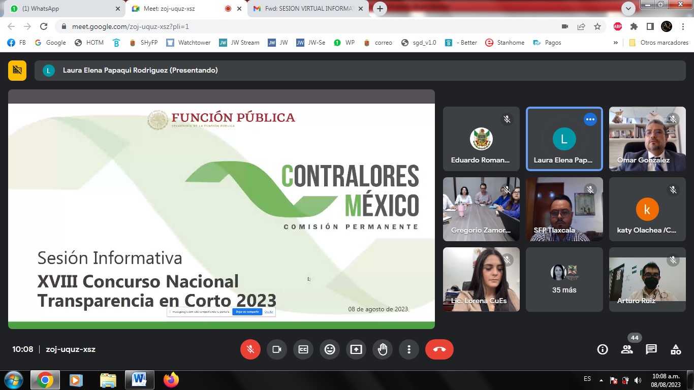Viewport: 694px width, 390px height.
Task: Click the ES language indicator
Action: point(587,379)
